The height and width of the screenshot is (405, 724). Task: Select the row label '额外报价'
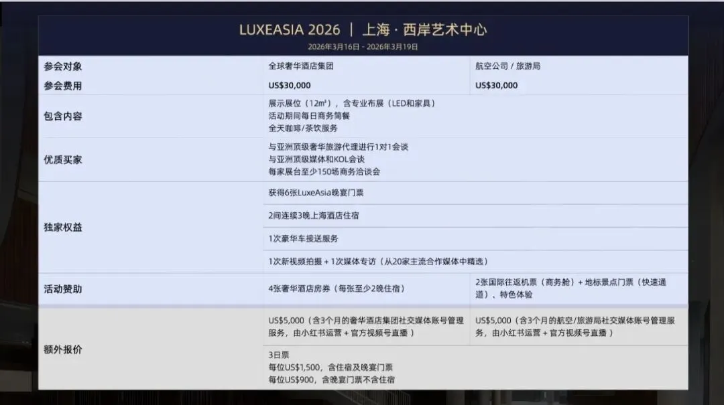tap(63, 349)
